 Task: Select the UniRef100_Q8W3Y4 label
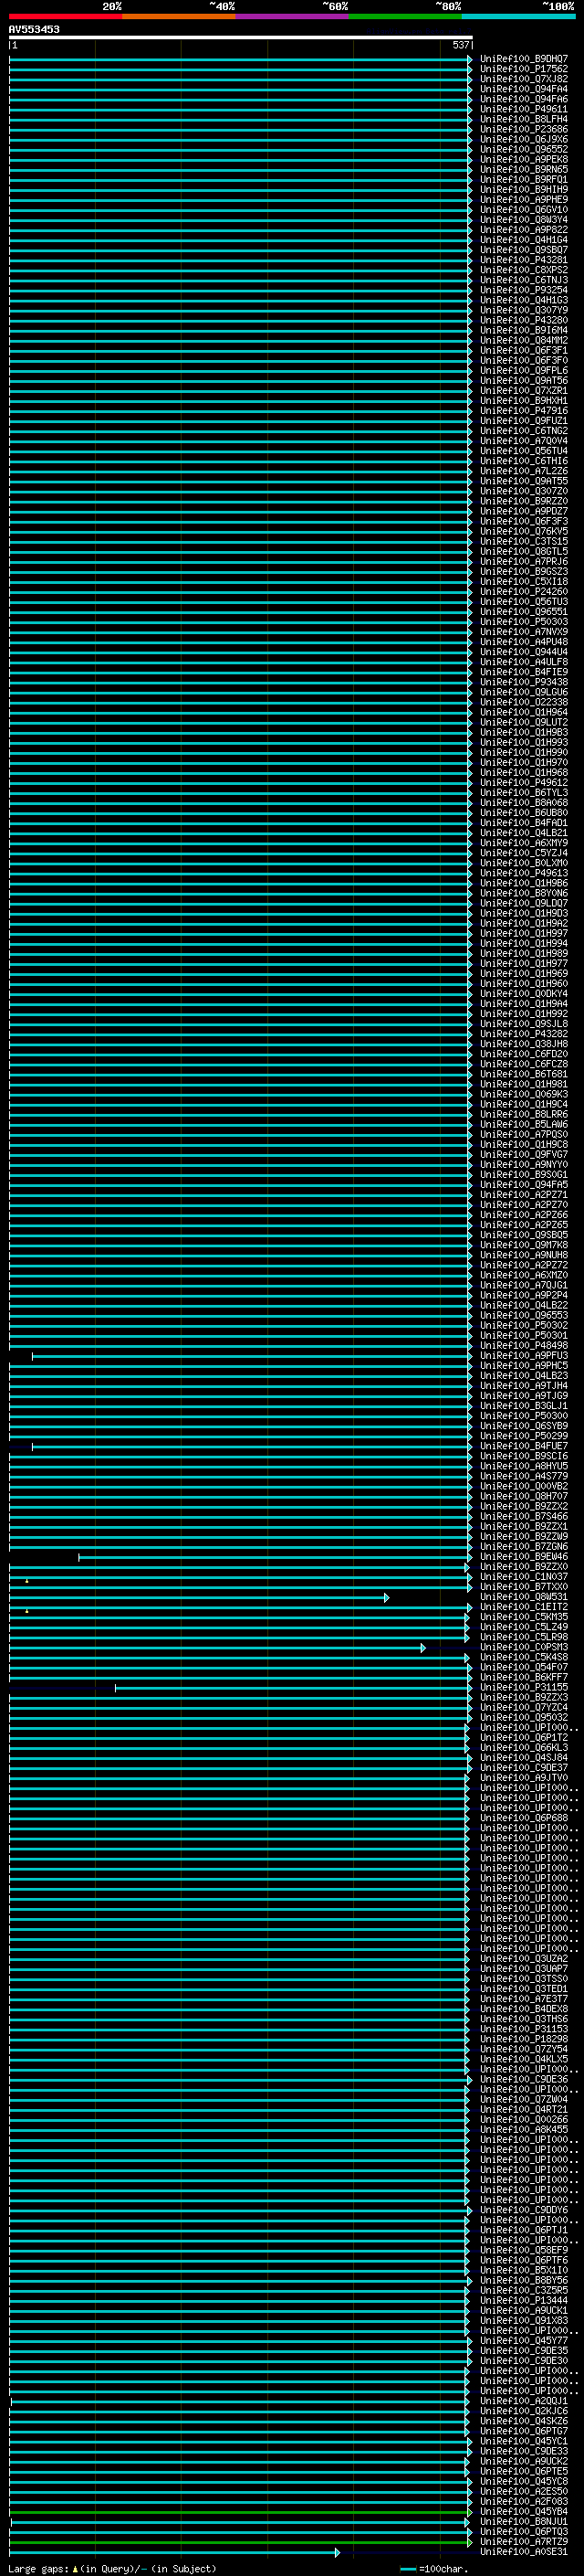point(524,220)
